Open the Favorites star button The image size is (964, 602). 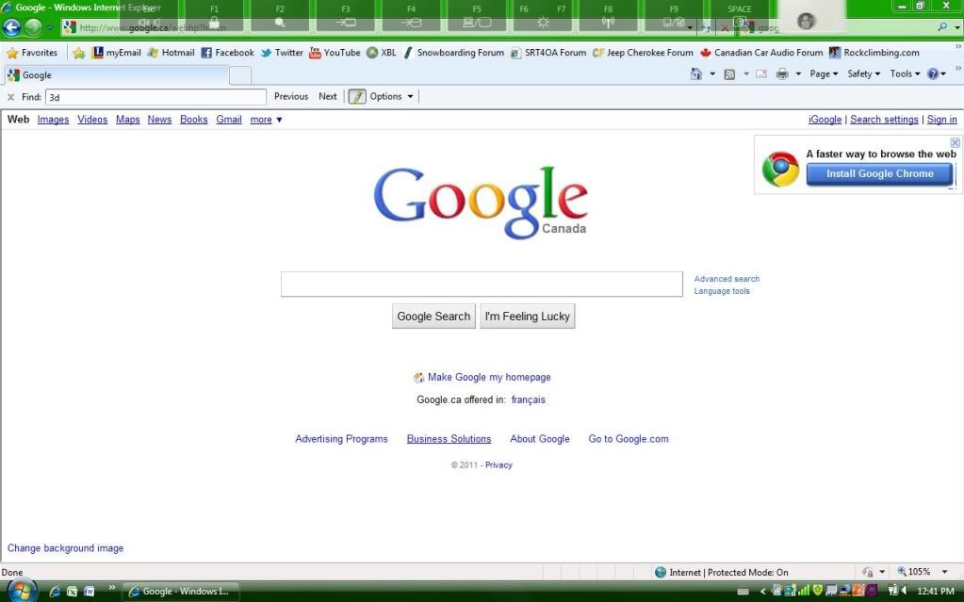(32, 53)
